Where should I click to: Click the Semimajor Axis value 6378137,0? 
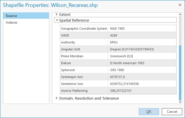pyautogui.click(x=142, y=77)
